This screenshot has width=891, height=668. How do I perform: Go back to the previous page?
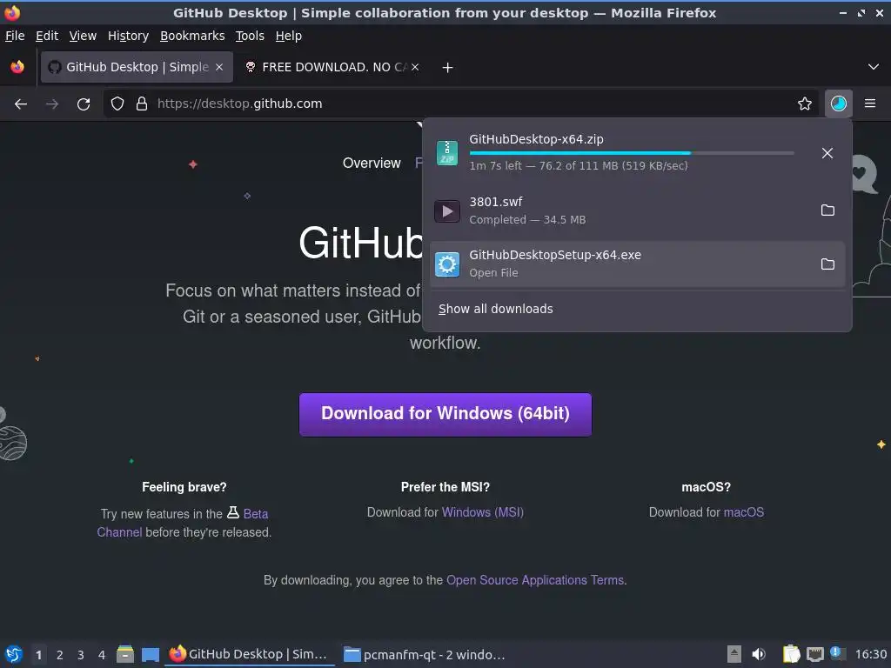click(21, 104)
